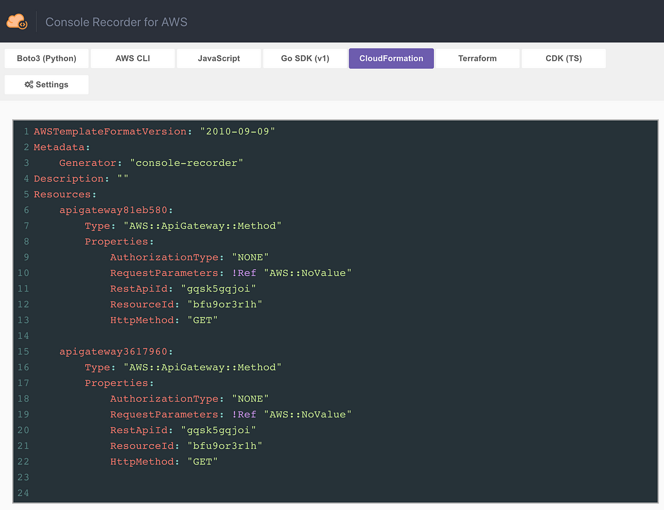Click the "console-recorder" string value
This screenshot has height=510, width=664.
coord(186,163)
